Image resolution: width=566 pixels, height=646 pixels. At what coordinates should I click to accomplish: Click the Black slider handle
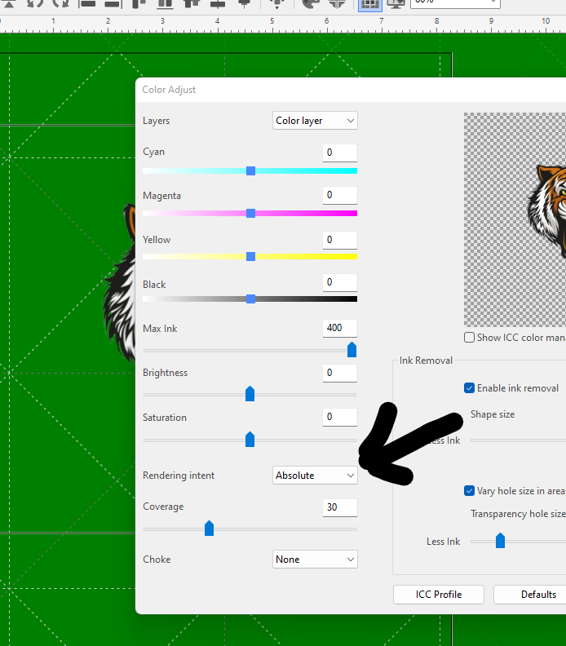250,299
